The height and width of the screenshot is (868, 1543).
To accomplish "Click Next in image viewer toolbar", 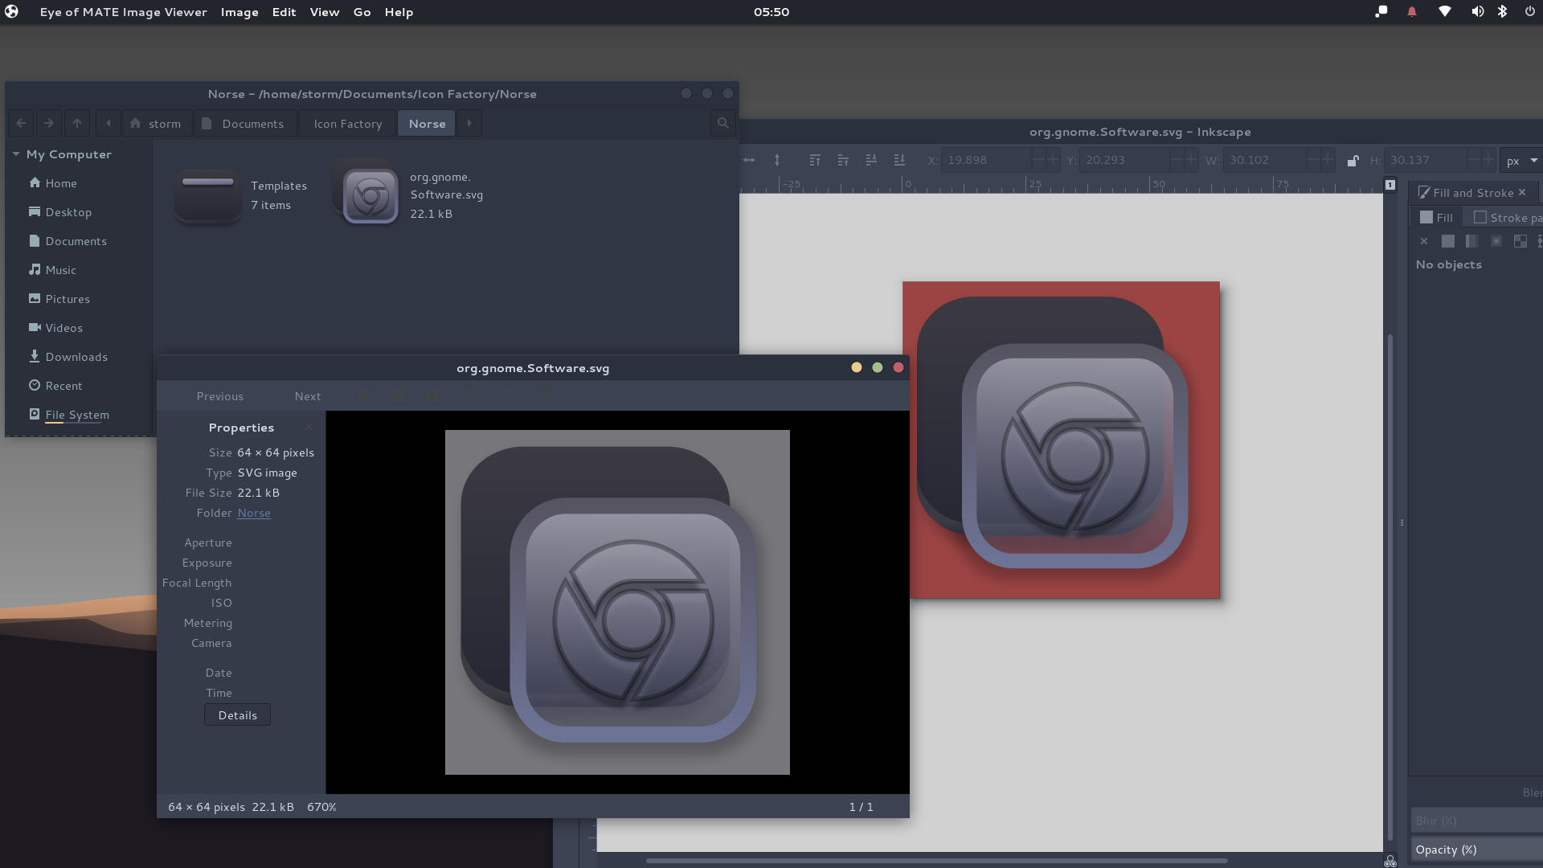I will pyautogui.click(x=308, y=396).
